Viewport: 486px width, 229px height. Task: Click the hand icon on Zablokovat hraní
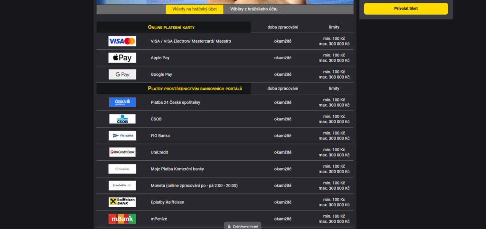pos(229,226)
